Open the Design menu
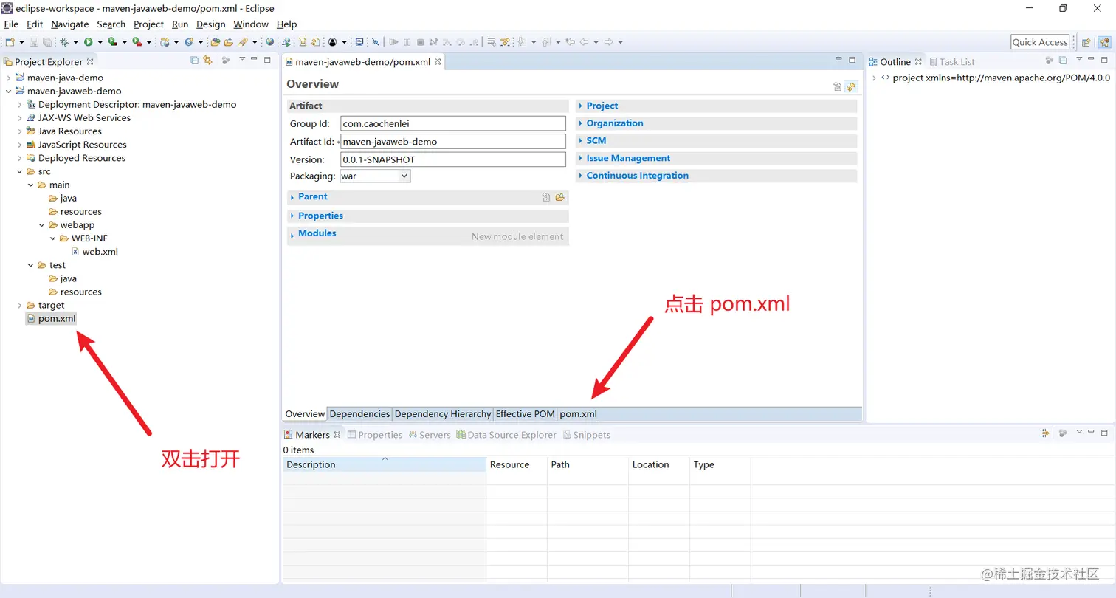The height and width of the screenshot is (598, 1116). pyautogui.click(x=210, y=24)
